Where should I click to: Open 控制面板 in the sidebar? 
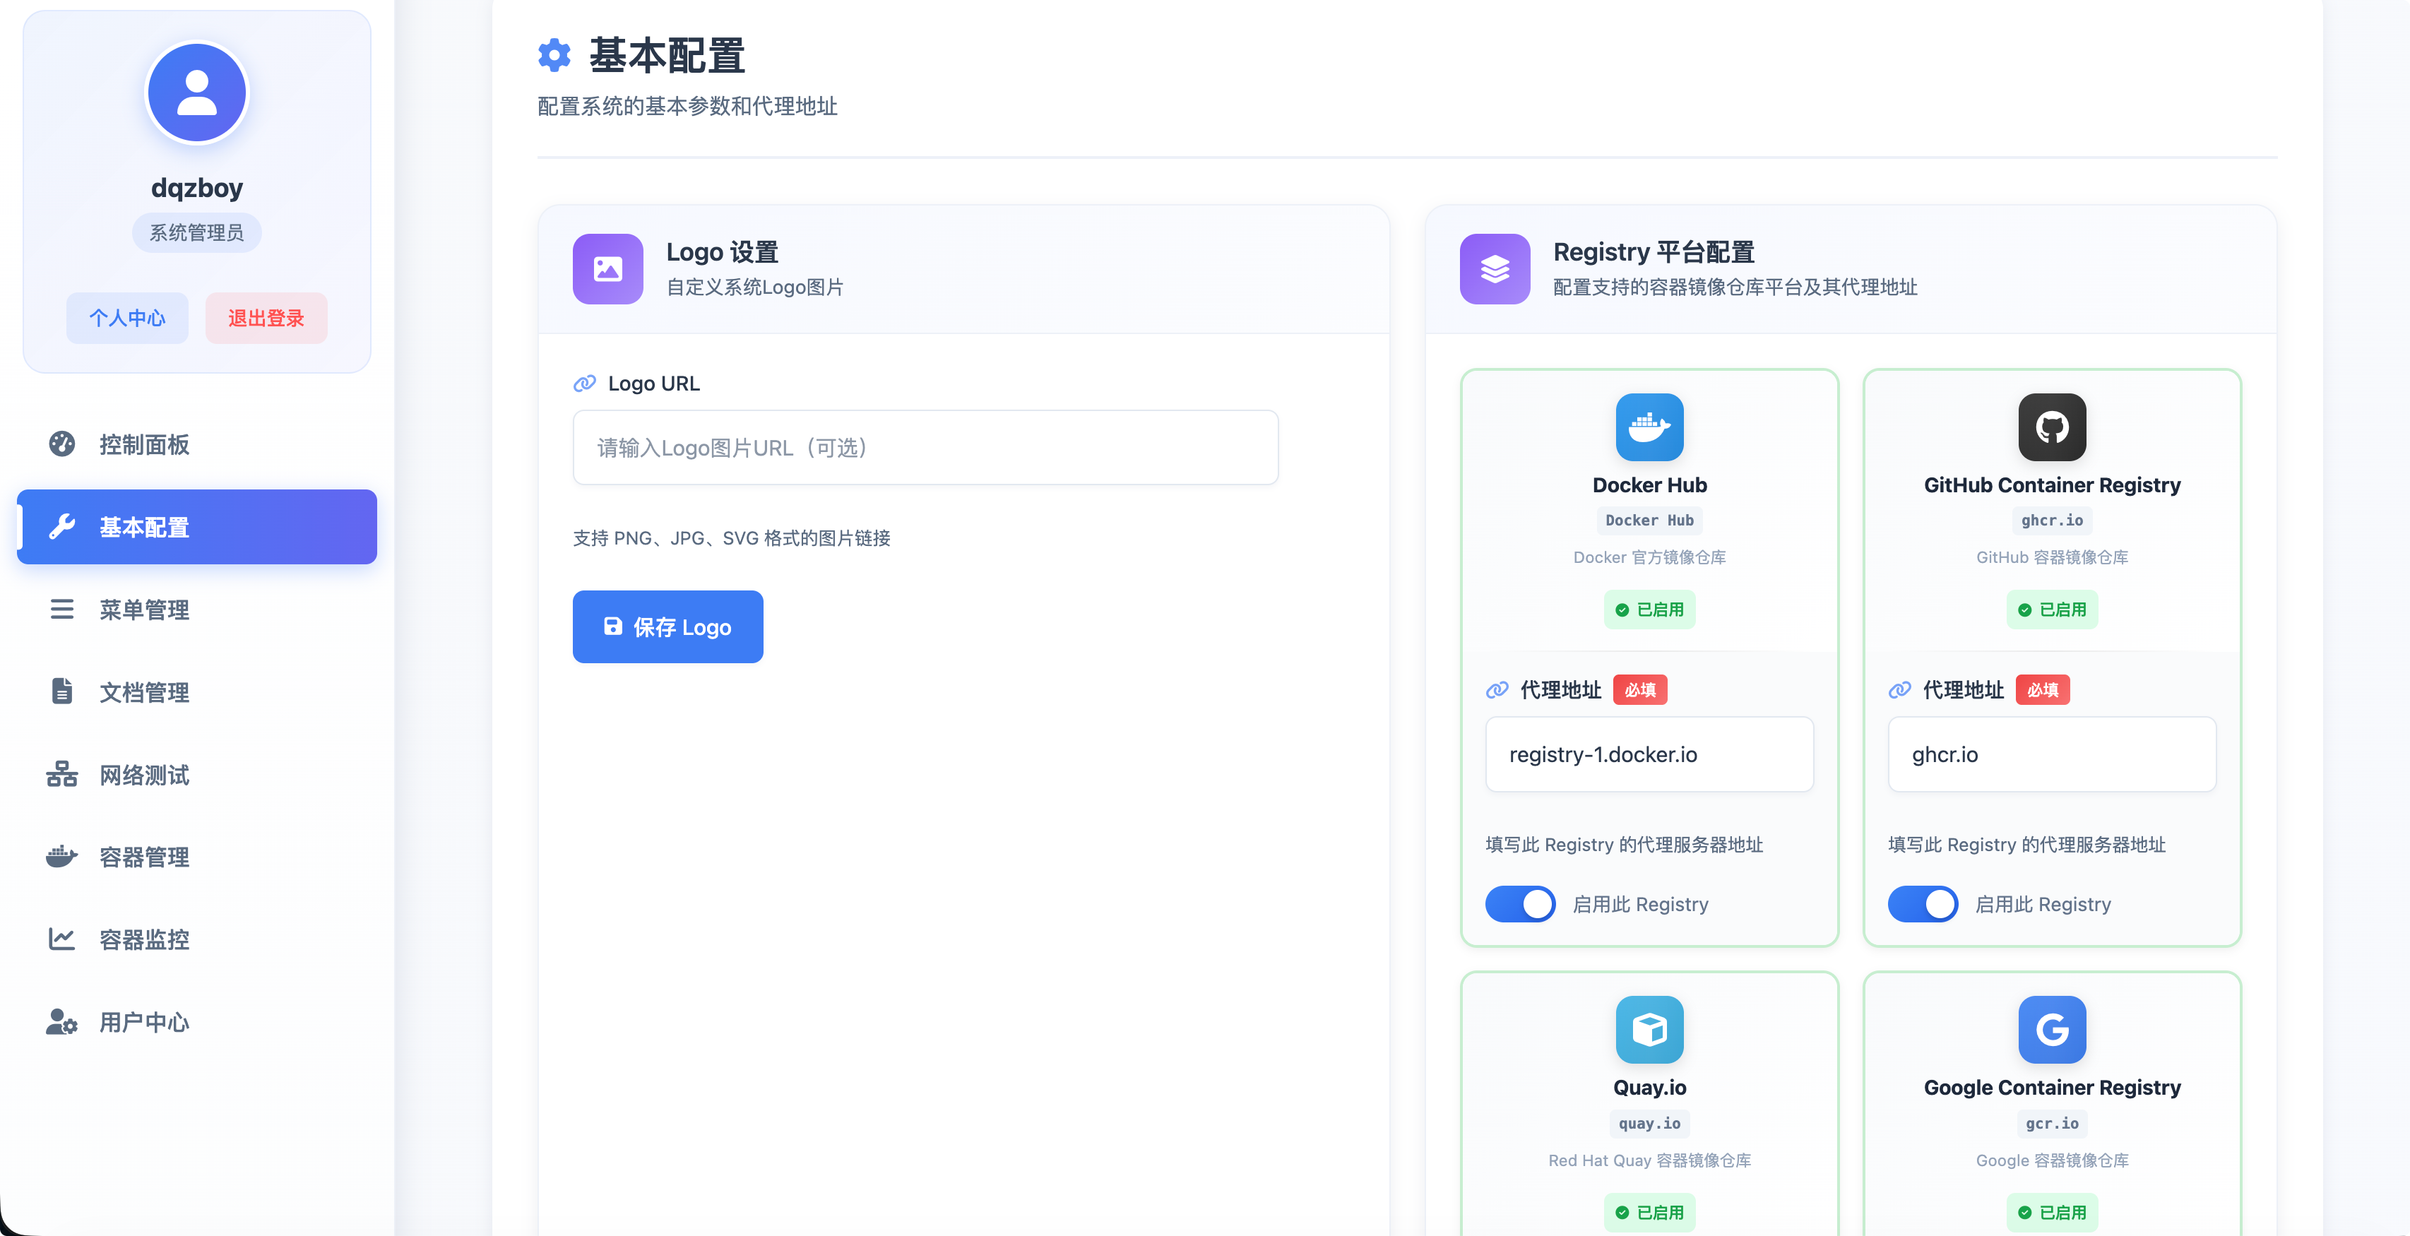pyautogui.click(x=144, y=444)
